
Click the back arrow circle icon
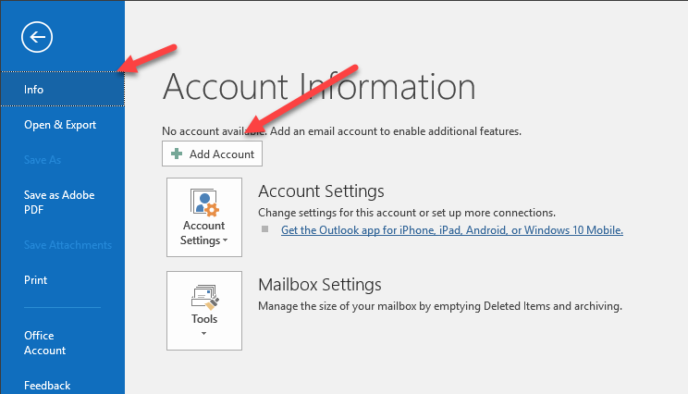[37, 37]
